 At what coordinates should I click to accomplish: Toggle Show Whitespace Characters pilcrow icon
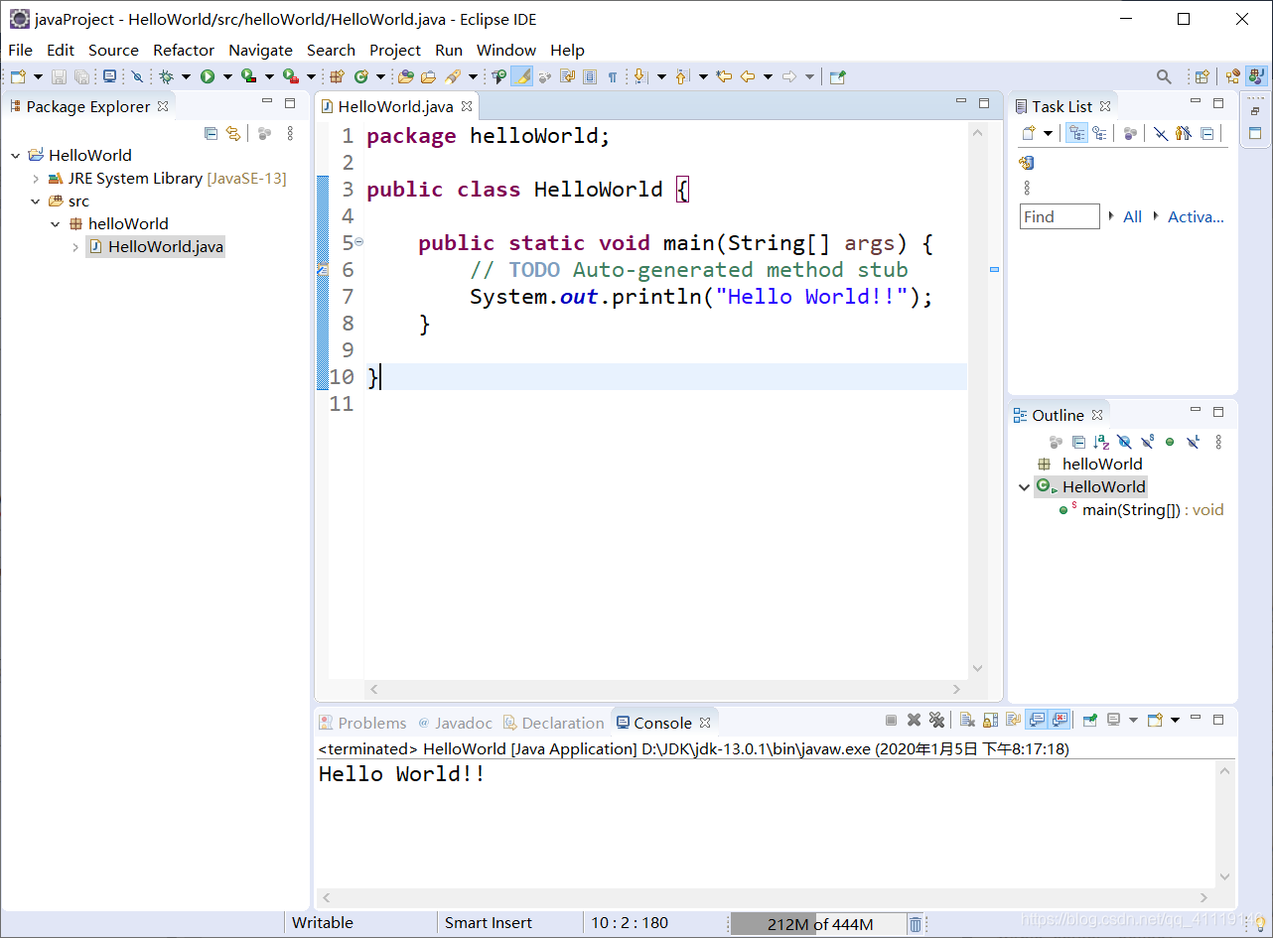(613, 76)
